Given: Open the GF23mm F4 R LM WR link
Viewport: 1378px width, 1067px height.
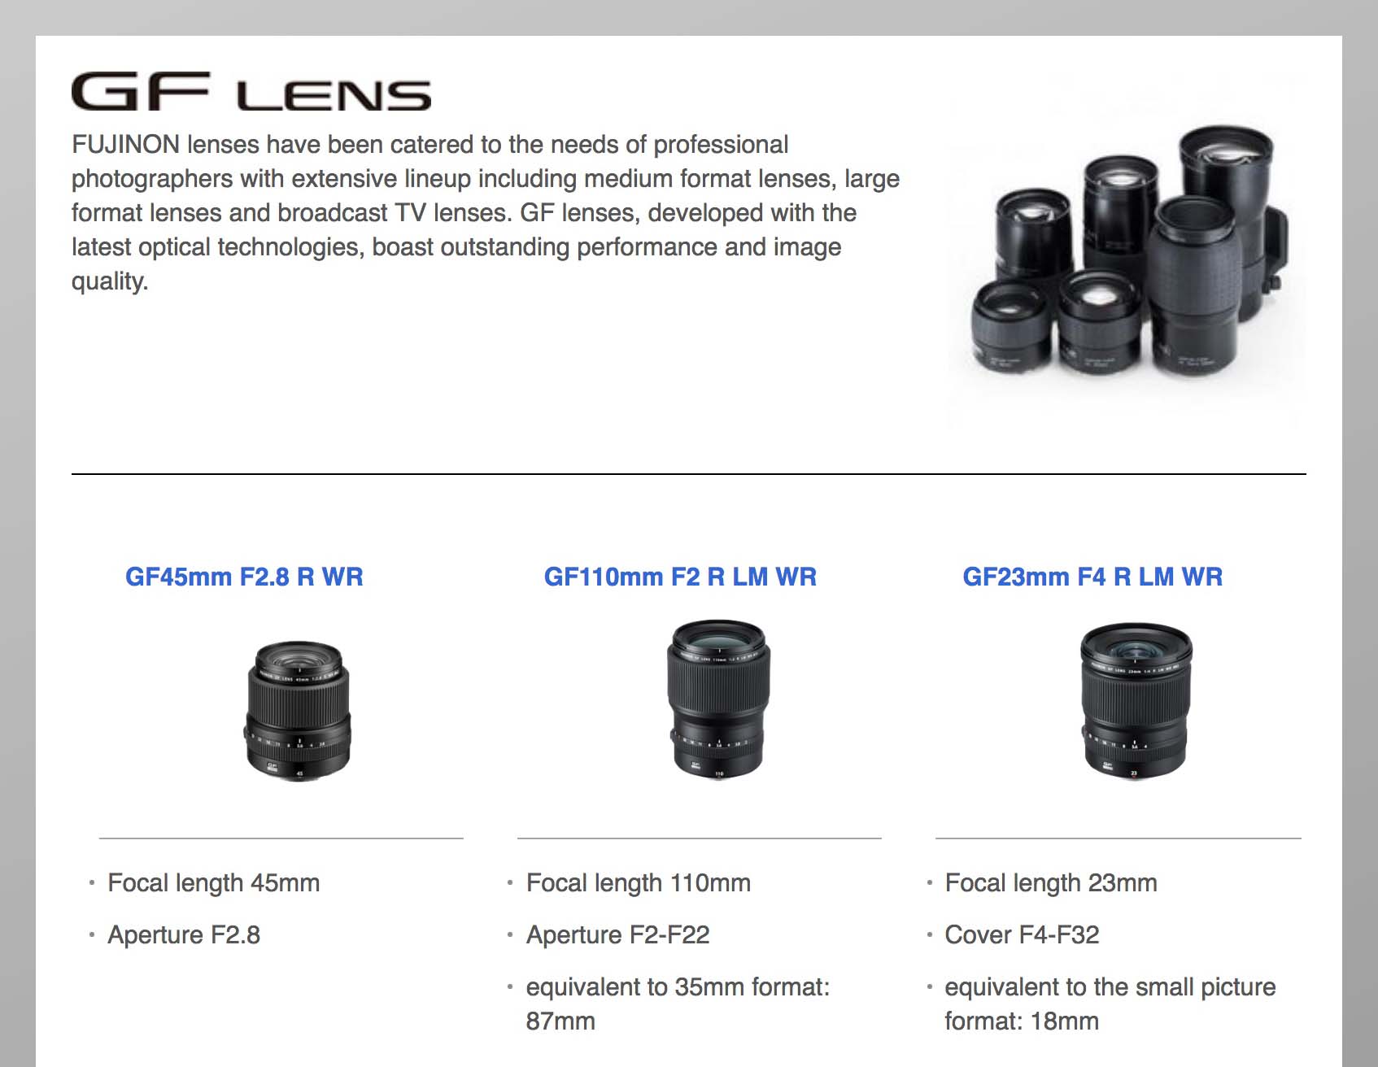Looking at the screenshot, I should coord(1092,577).
